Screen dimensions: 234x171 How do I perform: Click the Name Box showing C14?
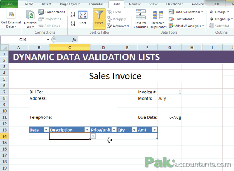coord(23,40)
